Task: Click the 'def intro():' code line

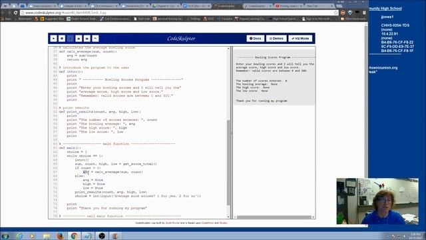Action: 71,71
